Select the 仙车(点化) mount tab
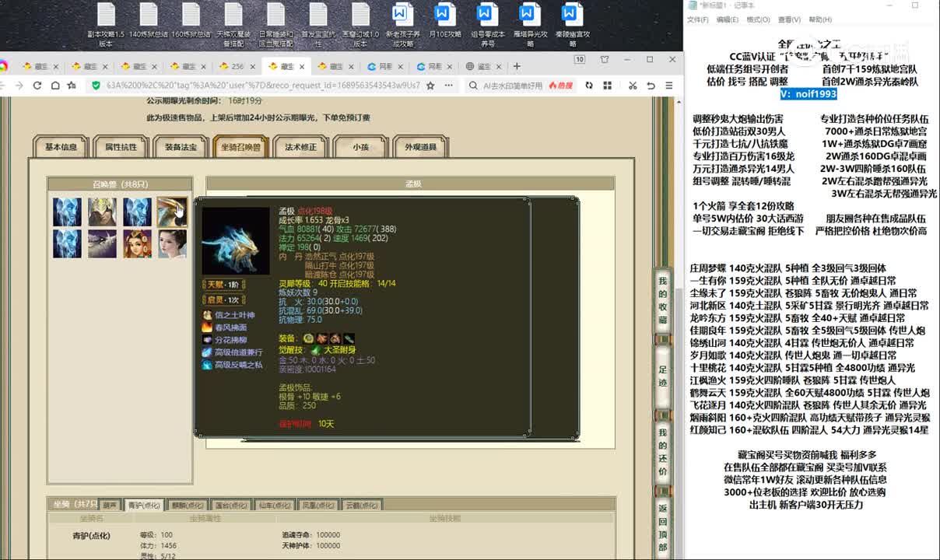The height and width of the screenshot is (560, 940). point(275,505)
